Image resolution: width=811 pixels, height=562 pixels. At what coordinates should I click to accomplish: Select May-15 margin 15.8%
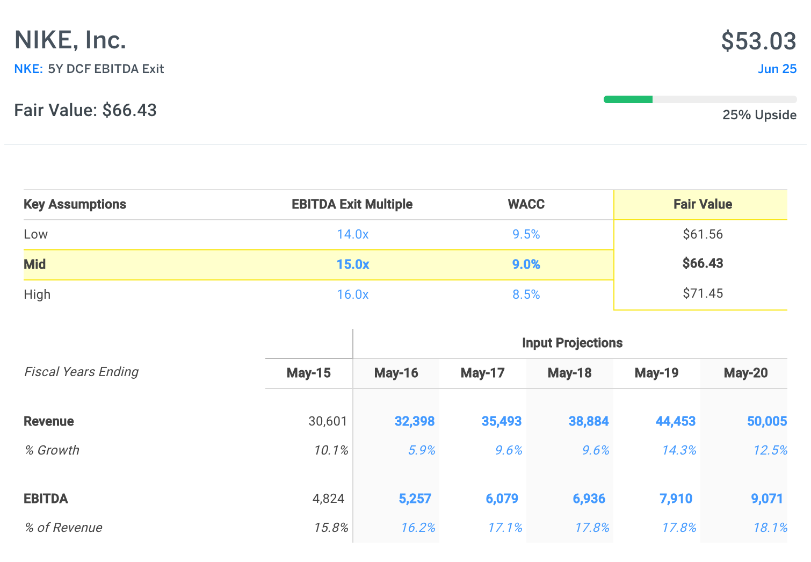pyautogui.click(x=331, y=528)
